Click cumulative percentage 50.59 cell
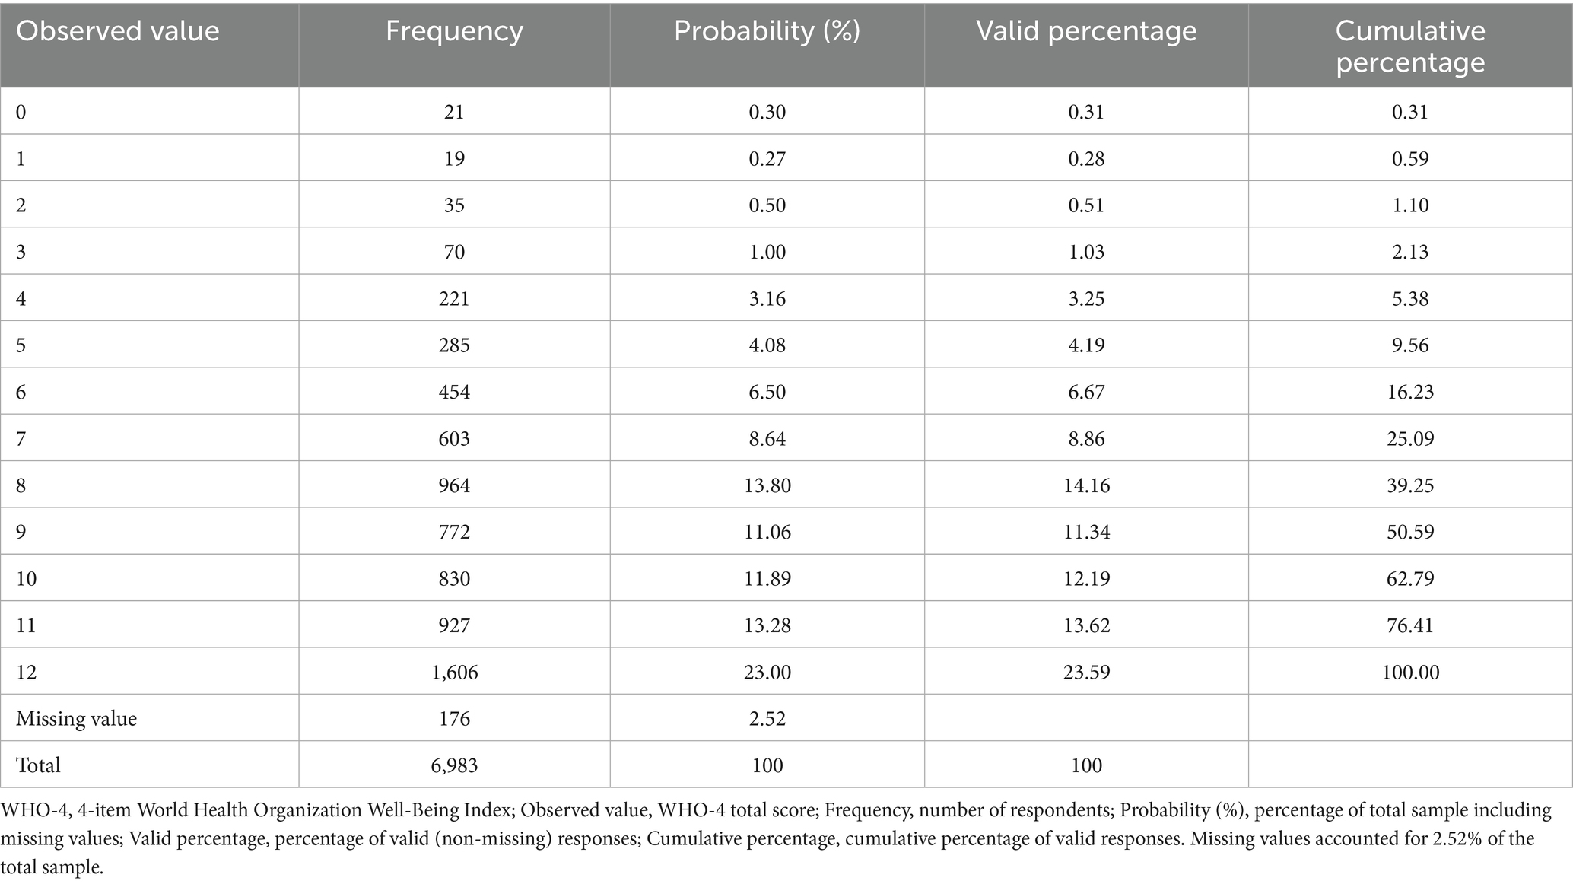Image resolution: width=1573 pixels, height=884 pixels. click(x=1410, y=532)
